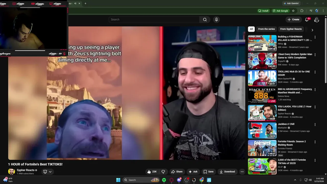
Task: Open Chrome profile avatar in toolbar
Action: tap(317, 11)
